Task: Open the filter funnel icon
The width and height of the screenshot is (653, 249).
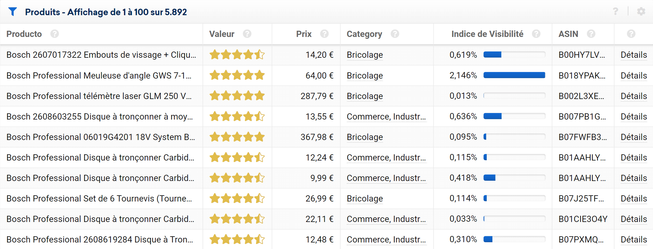Action: pos(12,12)
